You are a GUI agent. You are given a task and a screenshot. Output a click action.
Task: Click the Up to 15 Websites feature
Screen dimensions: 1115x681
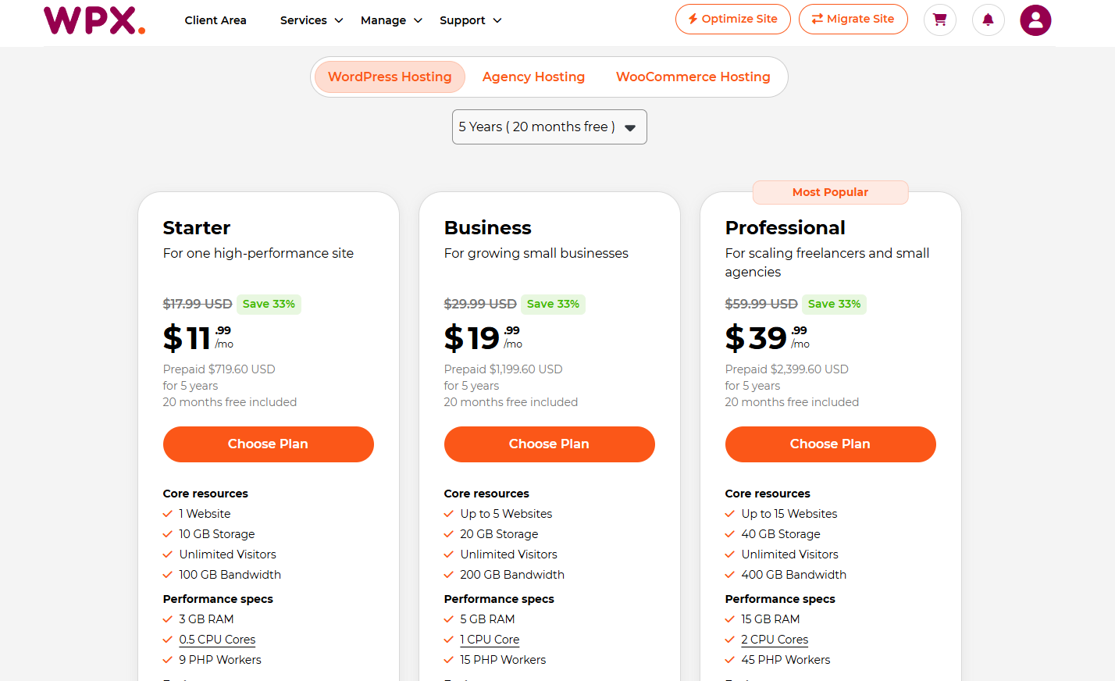click(x=789, y=514)
